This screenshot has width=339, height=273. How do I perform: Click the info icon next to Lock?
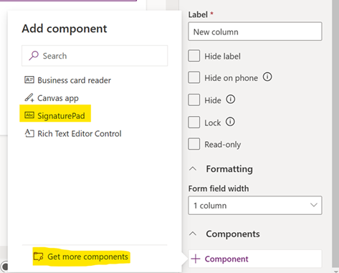[x=230, y=122]
